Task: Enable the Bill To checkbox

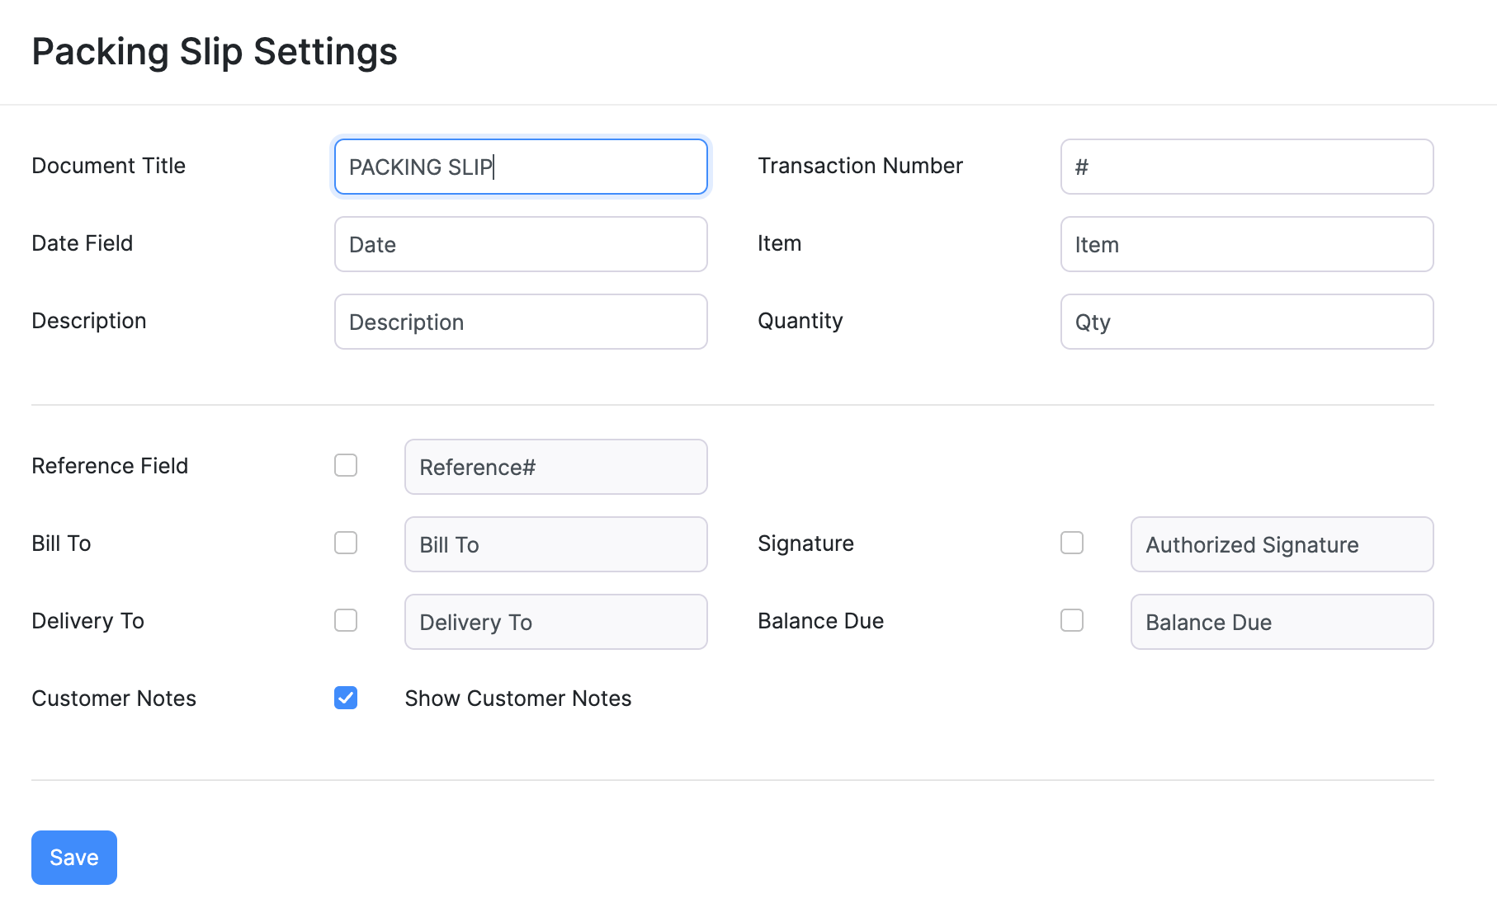Action: (346, 543)
